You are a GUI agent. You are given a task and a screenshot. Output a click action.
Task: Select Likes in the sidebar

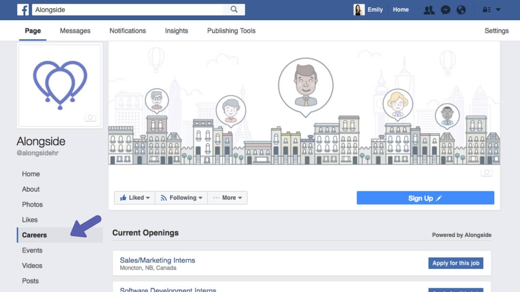click(30, 220)
